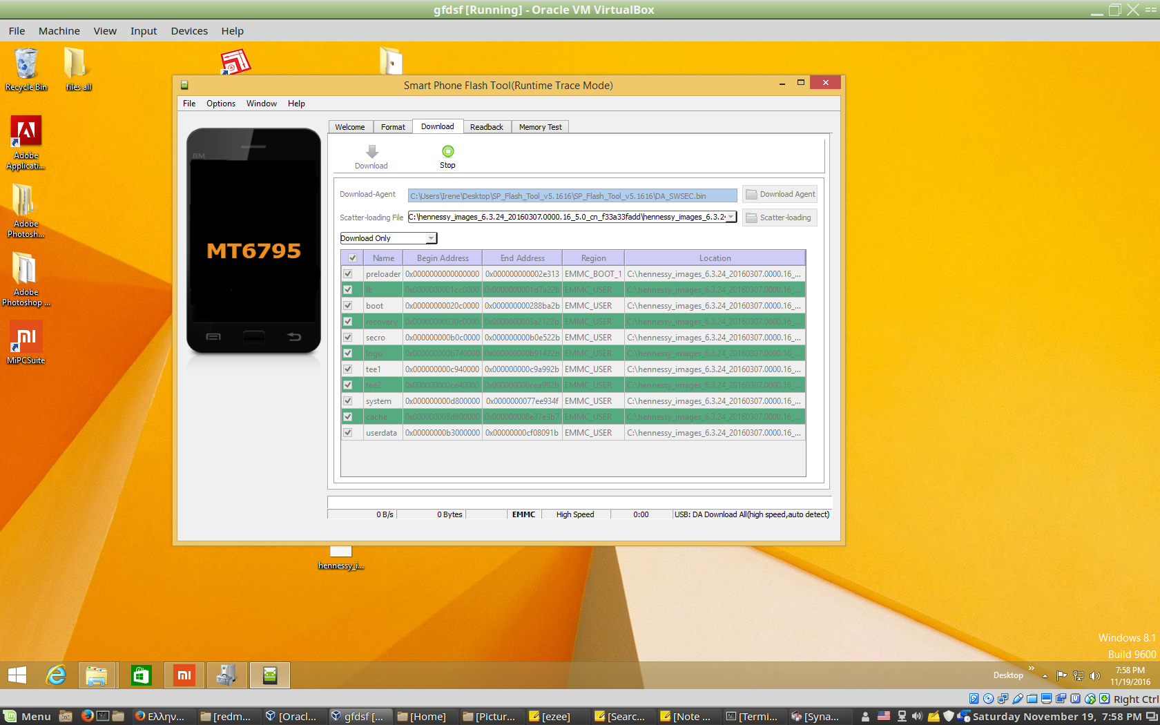Expand the Download Only mode dropdown
1160x725 pixels.
431,238
